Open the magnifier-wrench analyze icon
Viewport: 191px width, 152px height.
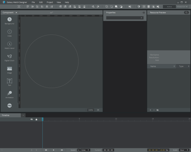153,7
